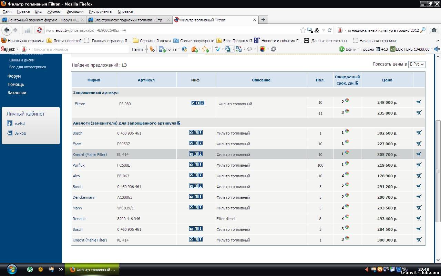This screenshot has width=441, height=276.
Task: Open eu4kd account link
Action: coord(19,124)
